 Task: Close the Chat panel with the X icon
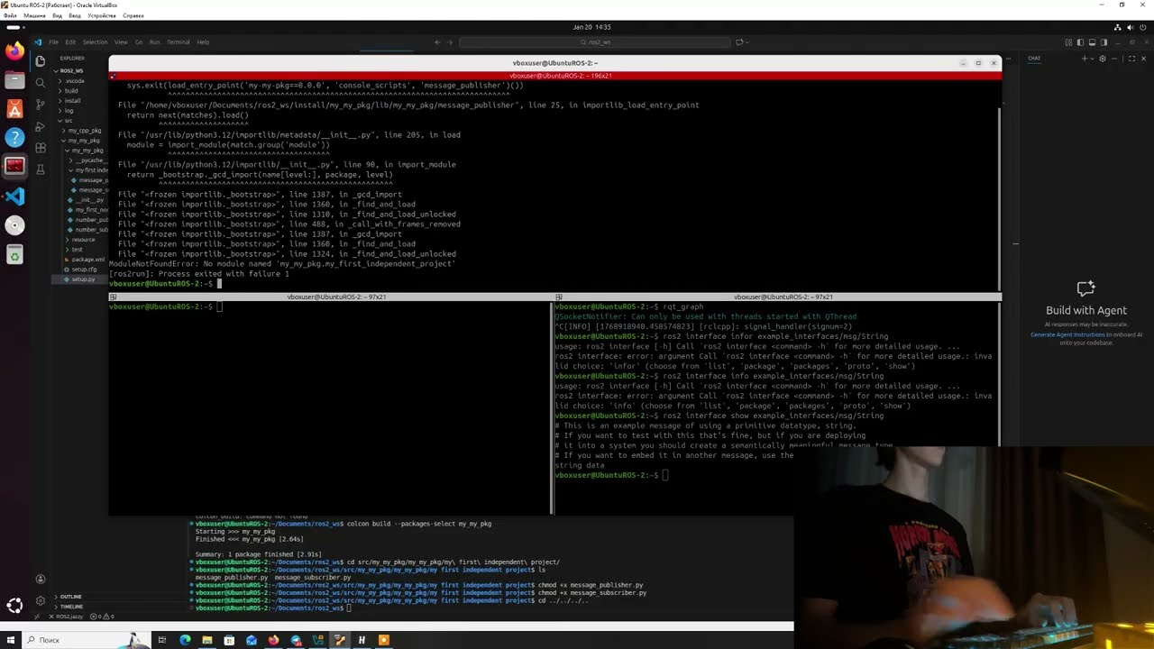1145,59
